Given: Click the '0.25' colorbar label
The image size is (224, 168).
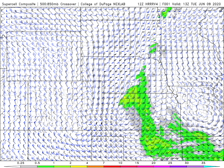Looking at the screenshot, I should click(x=20, y=163).
